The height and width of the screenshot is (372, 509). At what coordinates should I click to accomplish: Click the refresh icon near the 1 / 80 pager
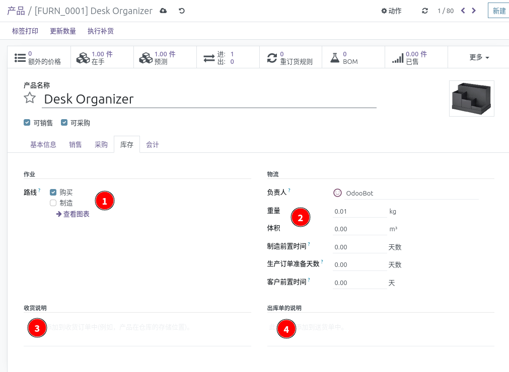tap(424, 11)
